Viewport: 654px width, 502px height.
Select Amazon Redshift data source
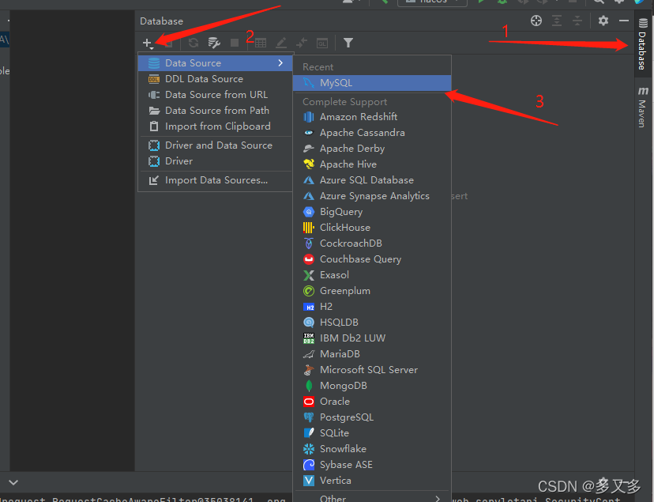372,117
